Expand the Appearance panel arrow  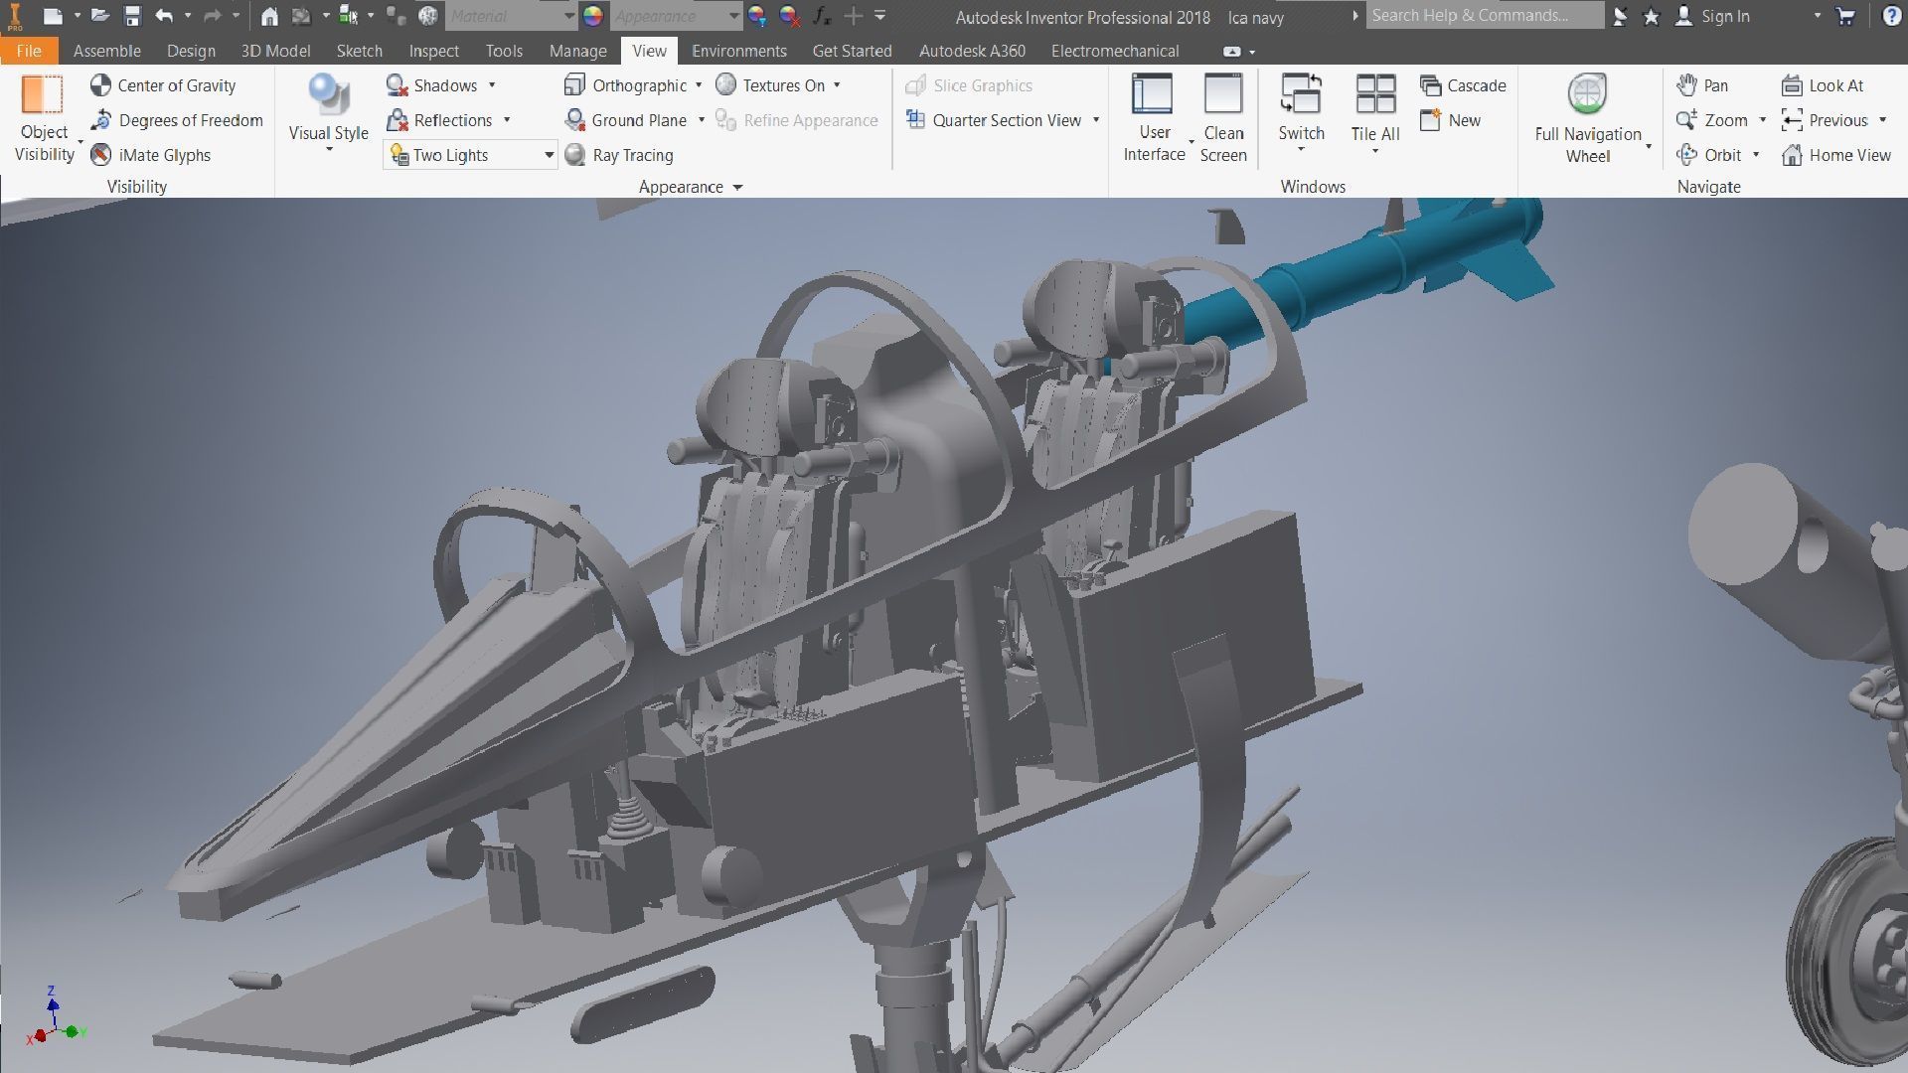point(737,187)
